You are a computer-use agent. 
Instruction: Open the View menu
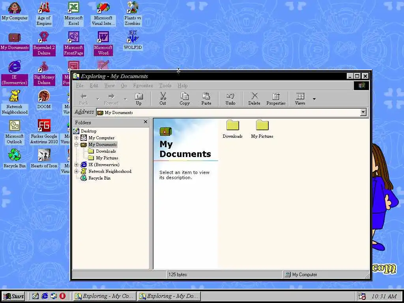click(109, 86)
